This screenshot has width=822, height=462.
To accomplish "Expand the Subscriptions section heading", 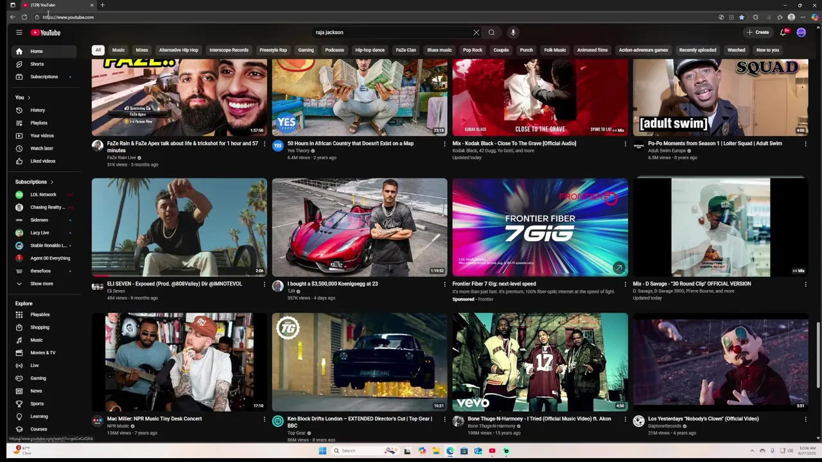I will pos(35,182).
